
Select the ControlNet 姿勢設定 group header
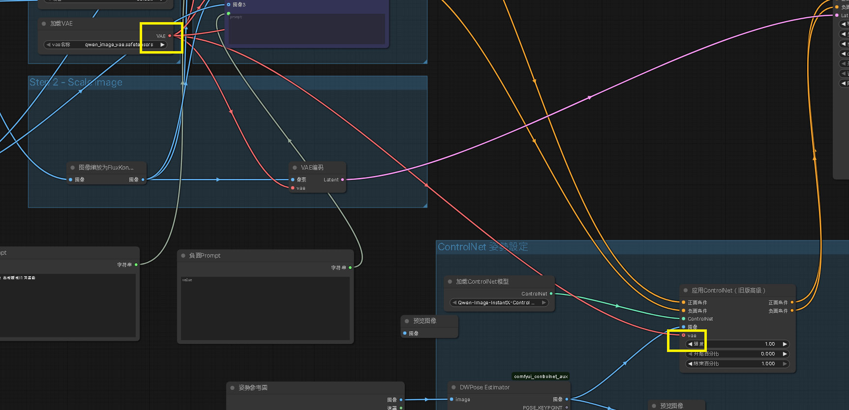pyautogui.click(x=483, y=247)
